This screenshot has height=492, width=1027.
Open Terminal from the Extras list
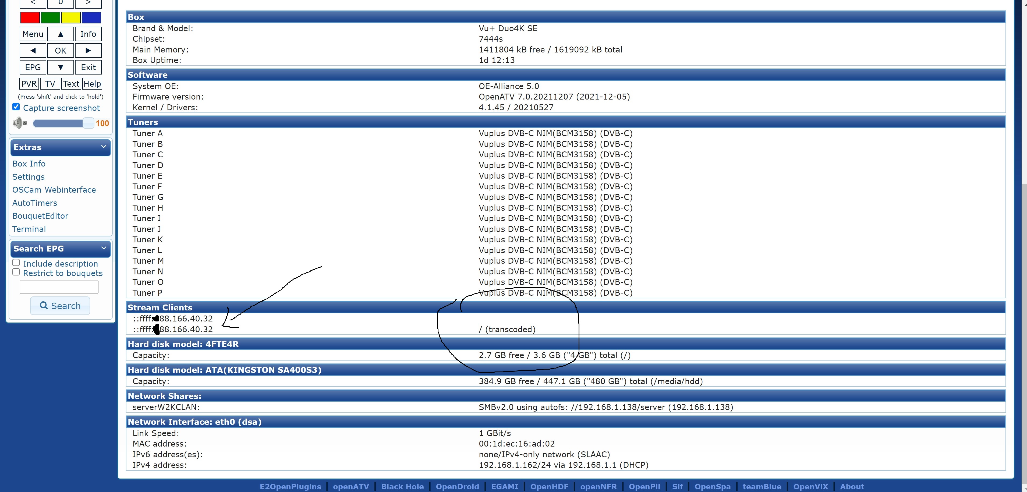pos(29,229)
